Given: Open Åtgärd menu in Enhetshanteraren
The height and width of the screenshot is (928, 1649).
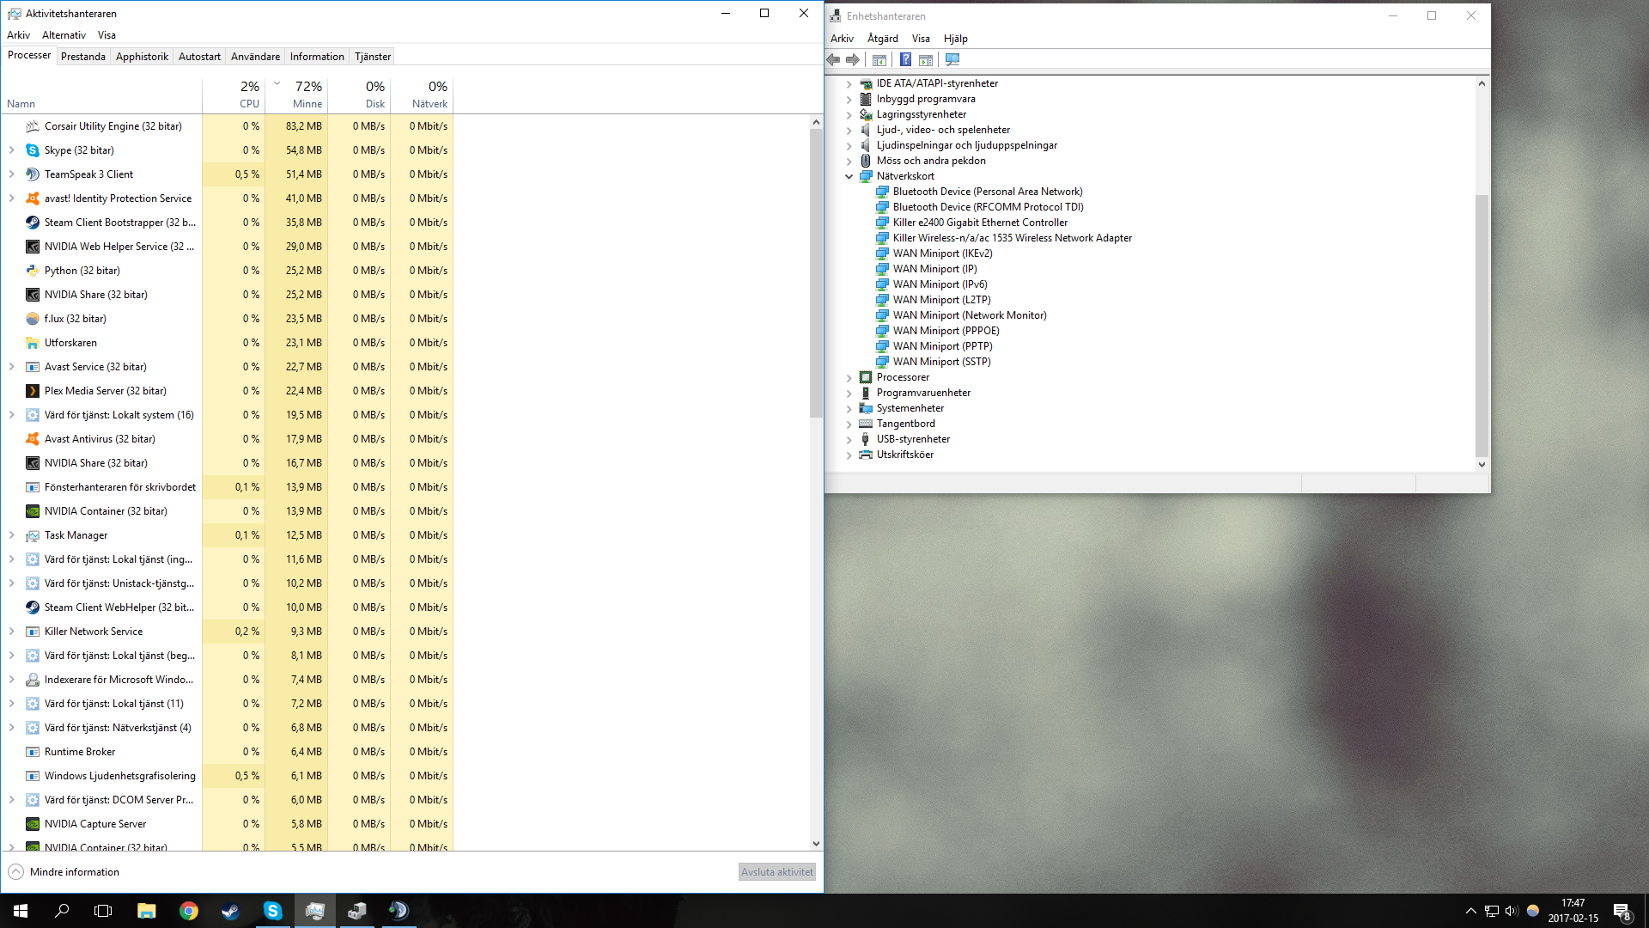Looking at the screenshot, I should click(882, 39).
